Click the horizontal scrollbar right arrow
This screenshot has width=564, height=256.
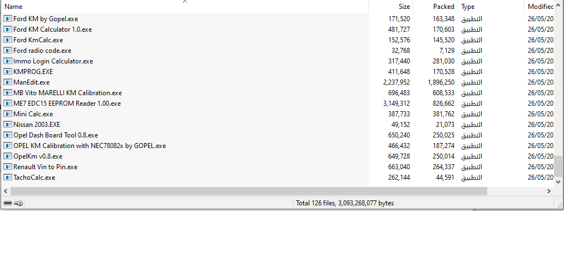549,191
